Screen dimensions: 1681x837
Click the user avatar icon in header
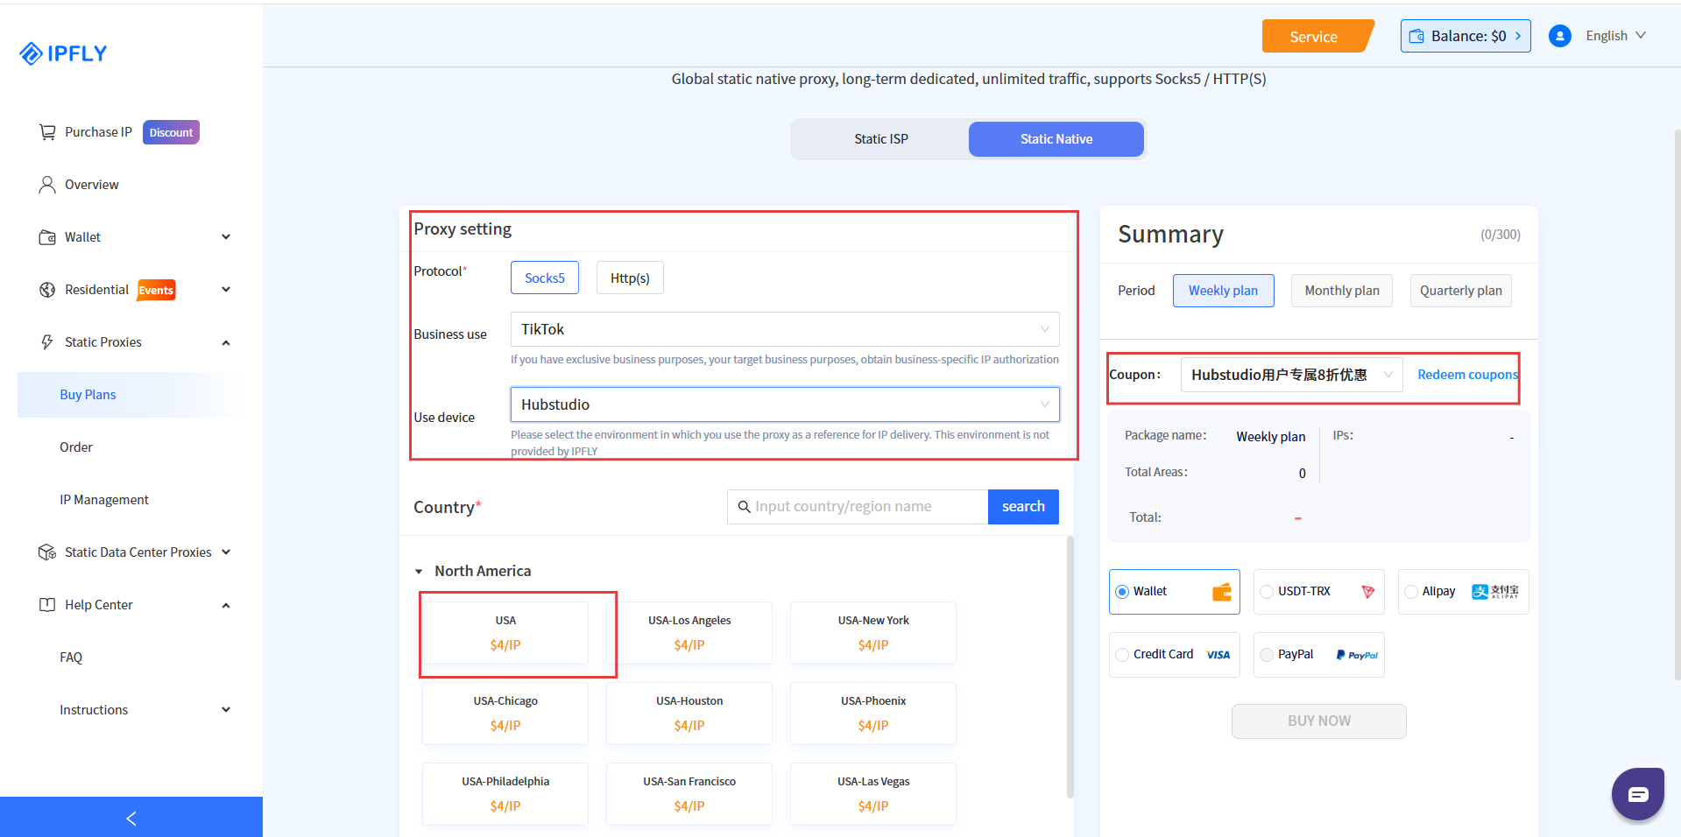coord(1560,36)
